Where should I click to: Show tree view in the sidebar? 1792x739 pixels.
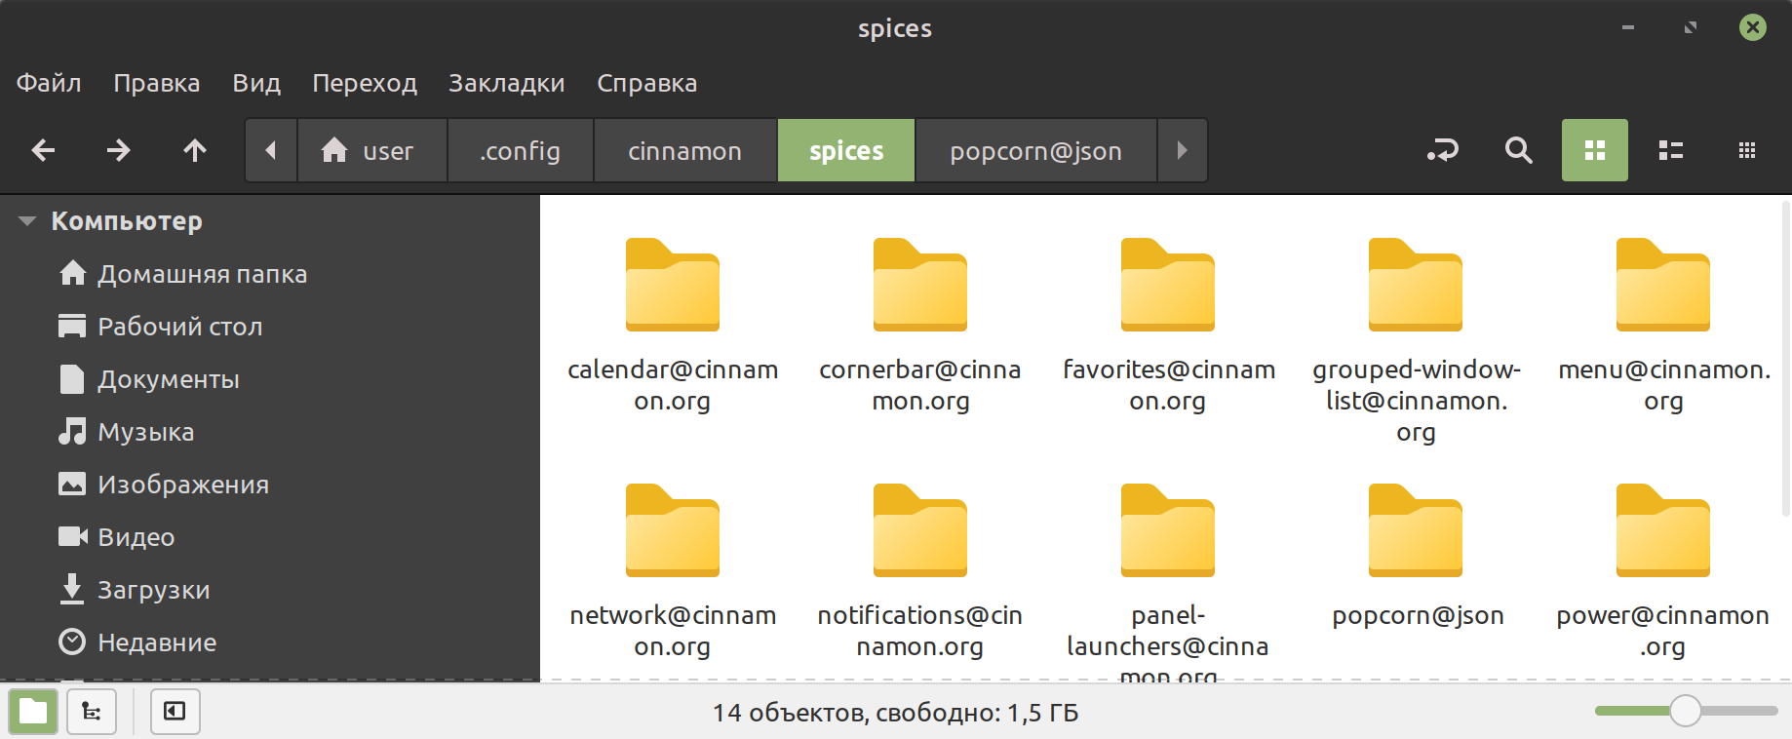tap(92, 712)
